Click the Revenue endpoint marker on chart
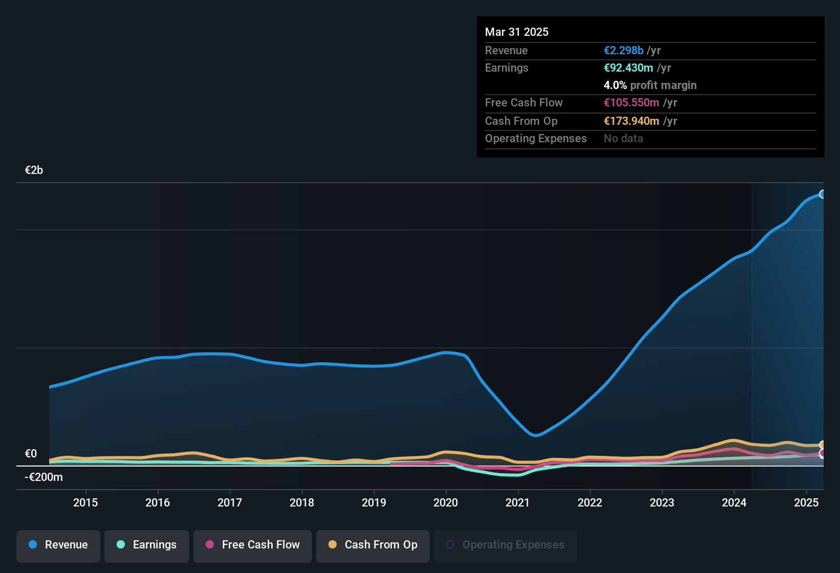 [x=822, y=194]
